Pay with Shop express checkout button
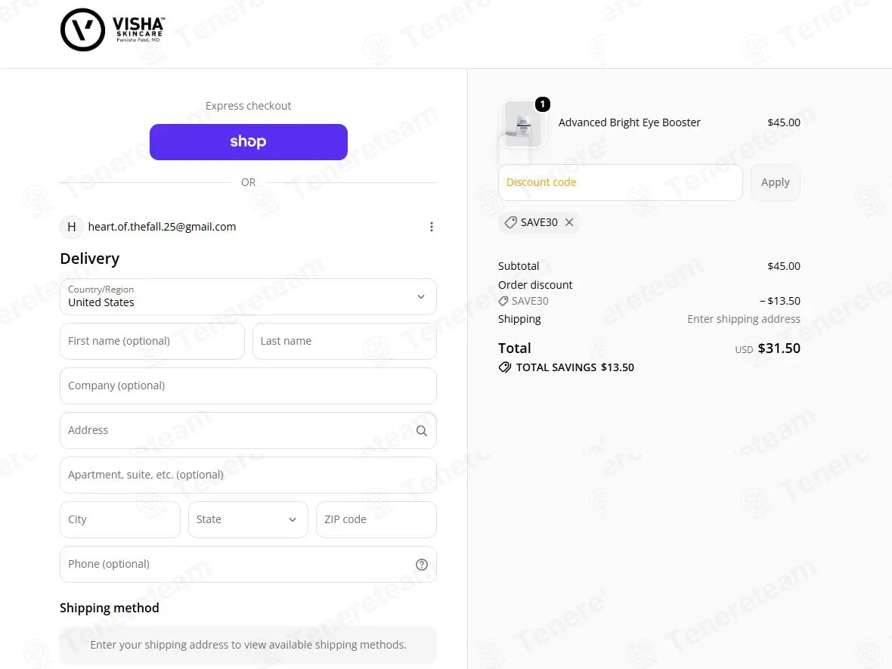This screenshot has height=669, width=892. tap(249, 141)
